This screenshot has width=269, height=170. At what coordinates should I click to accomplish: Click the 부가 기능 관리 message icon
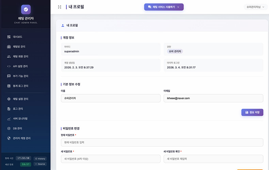(9, 76)
